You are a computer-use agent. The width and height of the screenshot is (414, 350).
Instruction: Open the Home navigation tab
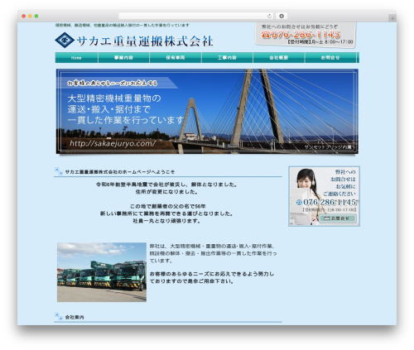tap(76, 58)
